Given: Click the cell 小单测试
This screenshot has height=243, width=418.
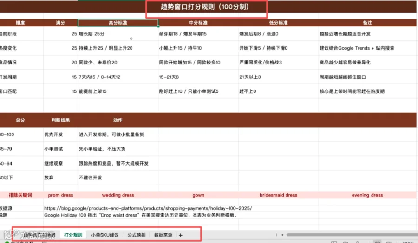Looking at the screenshot, I should coord(60,149).
